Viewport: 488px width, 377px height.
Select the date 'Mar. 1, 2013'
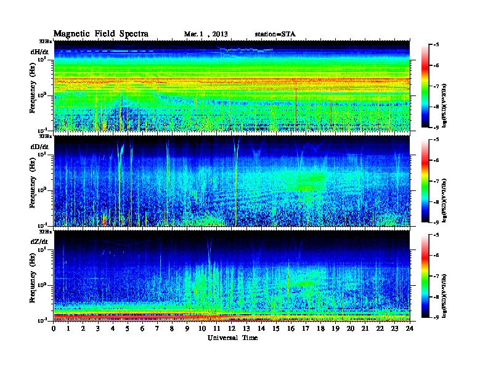coord(206,34)
